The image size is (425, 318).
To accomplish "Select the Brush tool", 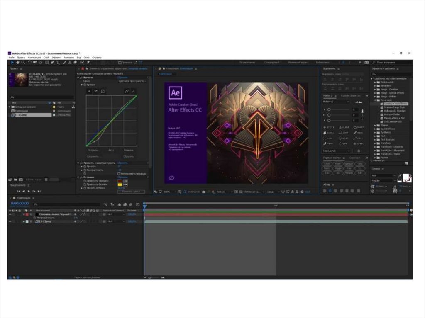I will tap(64, 63).
